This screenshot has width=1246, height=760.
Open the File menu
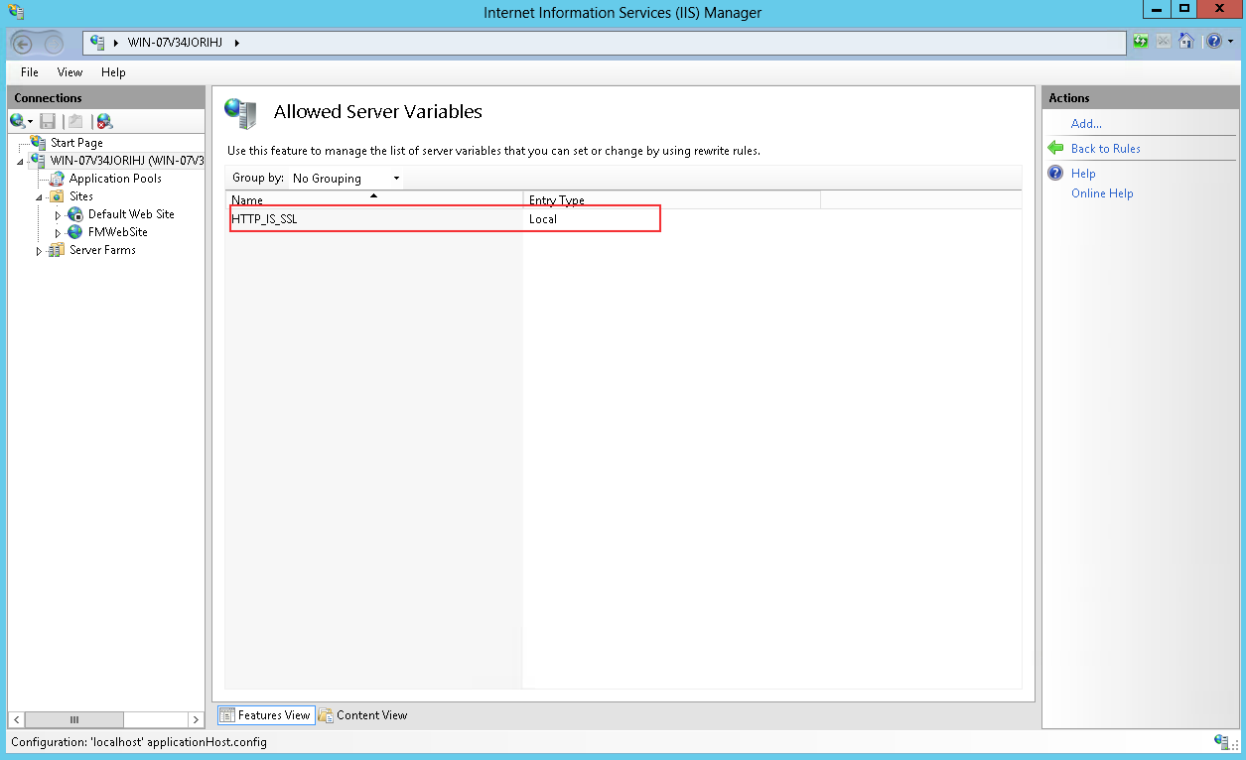pos(30,72)
